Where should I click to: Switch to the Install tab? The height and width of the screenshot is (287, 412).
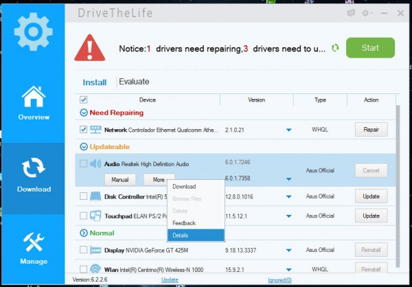[x=95, y=82]
